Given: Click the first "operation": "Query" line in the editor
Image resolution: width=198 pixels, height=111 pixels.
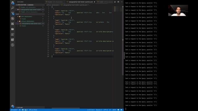Looking at the screenshot, I should [62, 14].
